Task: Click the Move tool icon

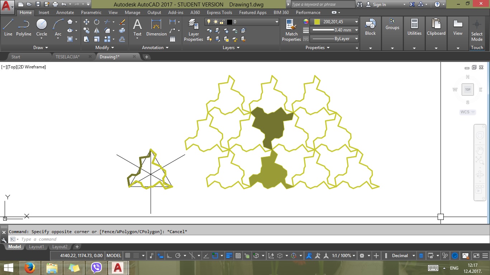Action: pyautogui.click(x=86, y=22)
